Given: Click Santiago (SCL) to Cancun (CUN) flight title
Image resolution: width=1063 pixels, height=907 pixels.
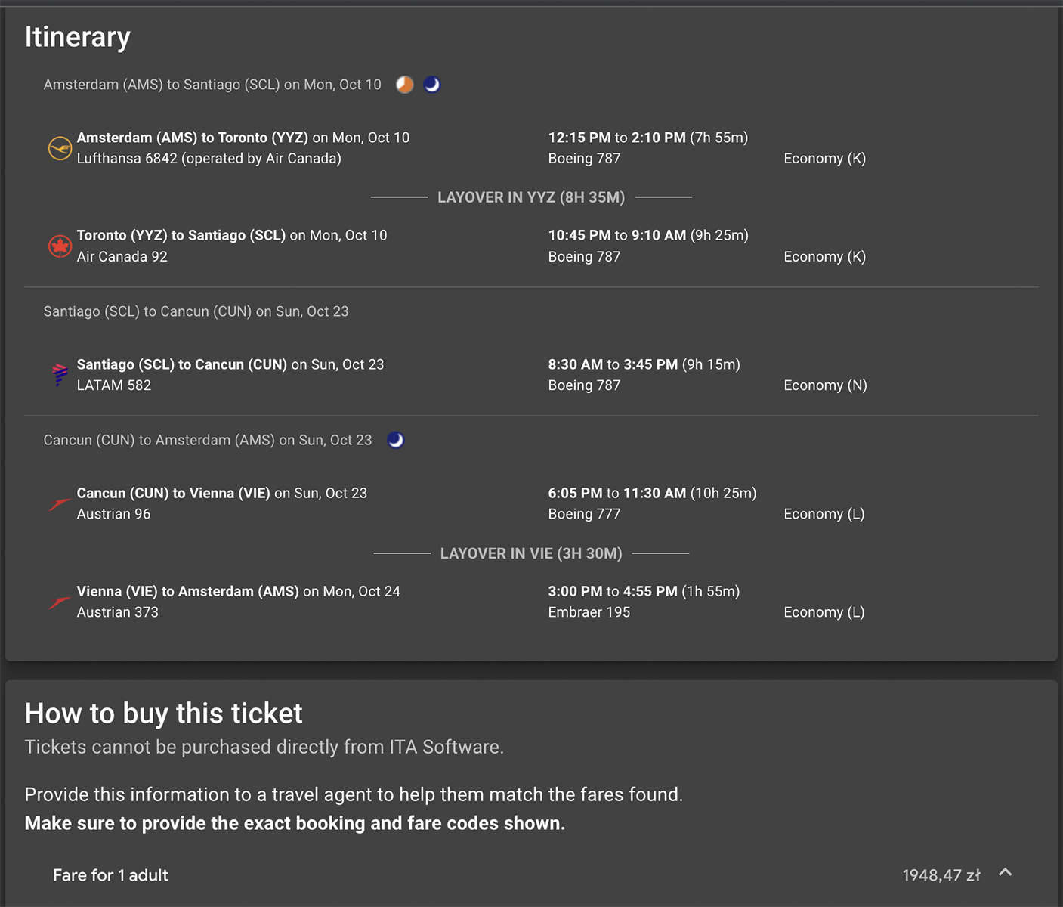Looking at the screenshot, I should pos(182,364).
